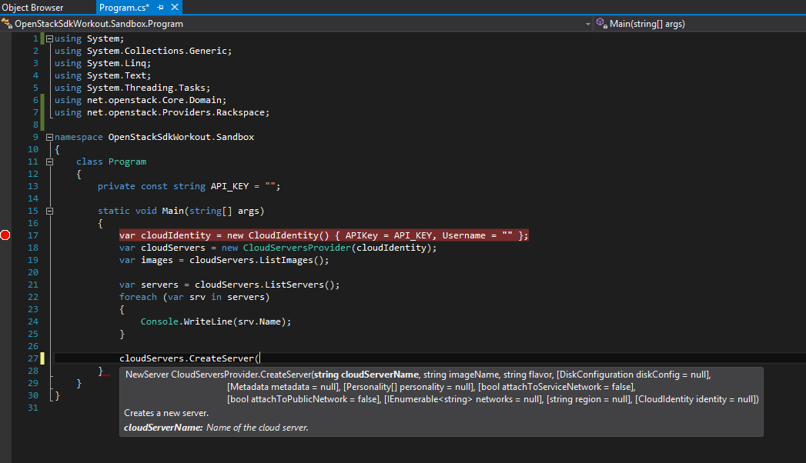
Task: Click the method icon beside Main(string[] args)
Action: 601,24
